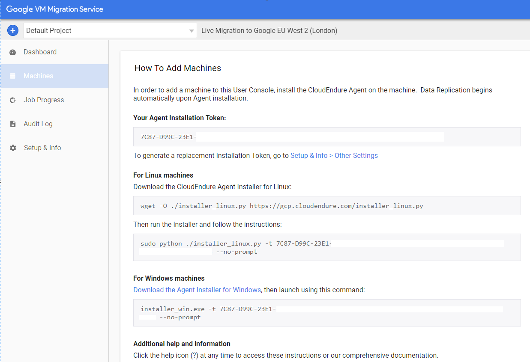Click Download the Agent Installer for Windows link
Viewport: 530px width, 362px height.
(197, 290)
